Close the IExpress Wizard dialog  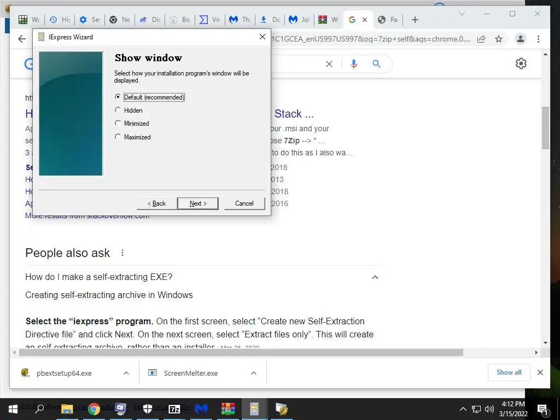click(262, 37)
